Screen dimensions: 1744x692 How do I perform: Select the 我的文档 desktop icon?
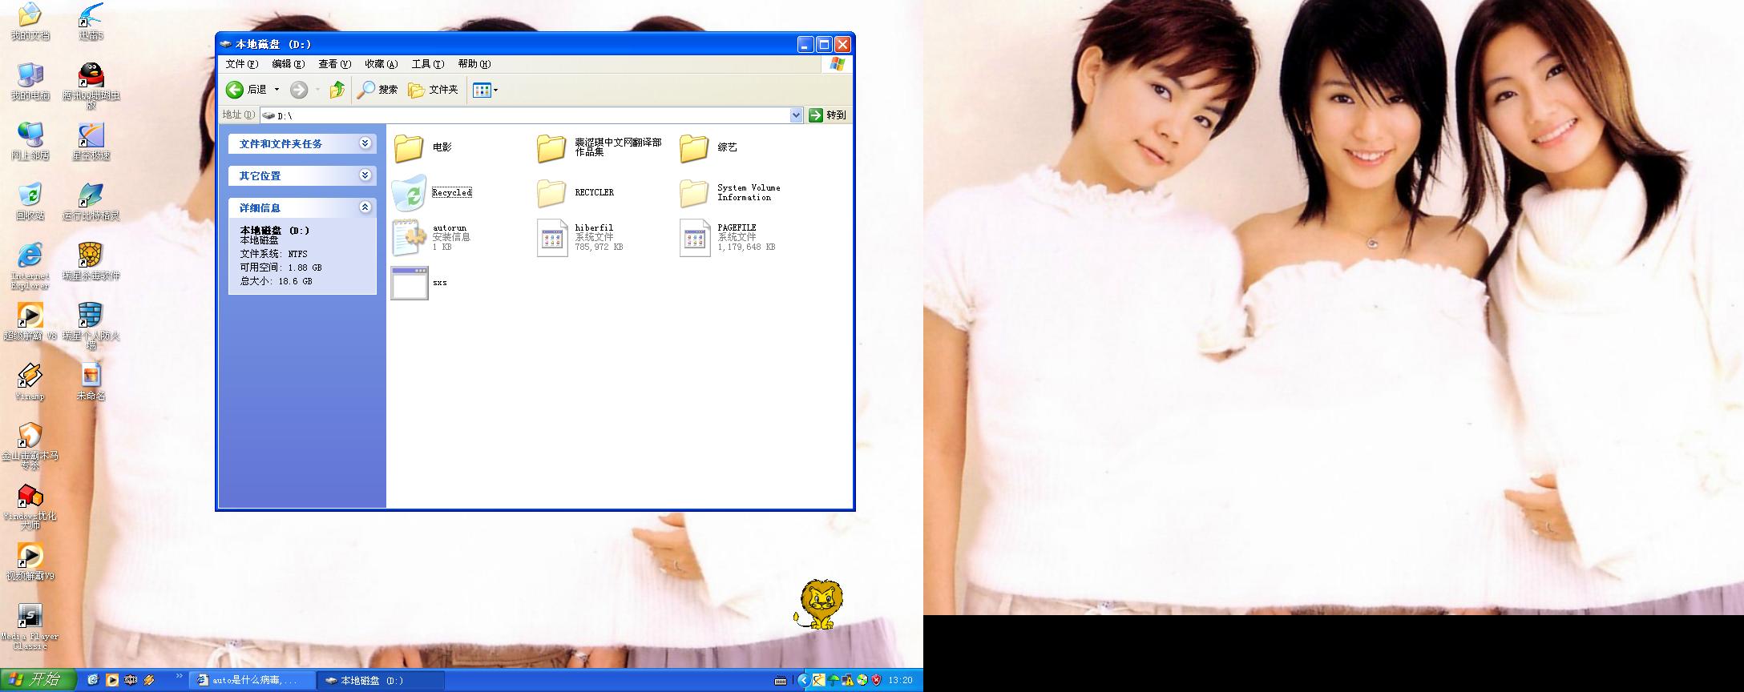pyautogui.click(x=30, y=21)
